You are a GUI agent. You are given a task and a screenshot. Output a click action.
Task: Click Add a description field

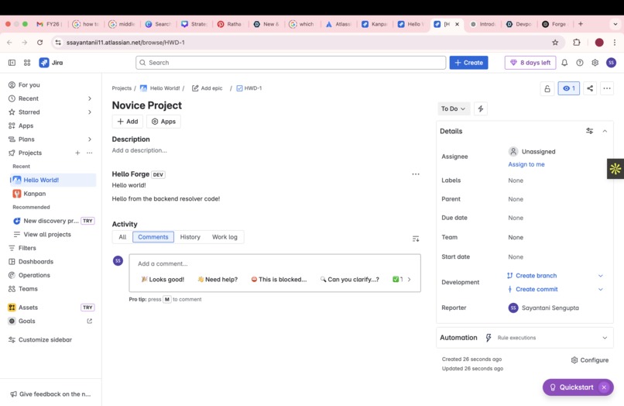(139, 150)
